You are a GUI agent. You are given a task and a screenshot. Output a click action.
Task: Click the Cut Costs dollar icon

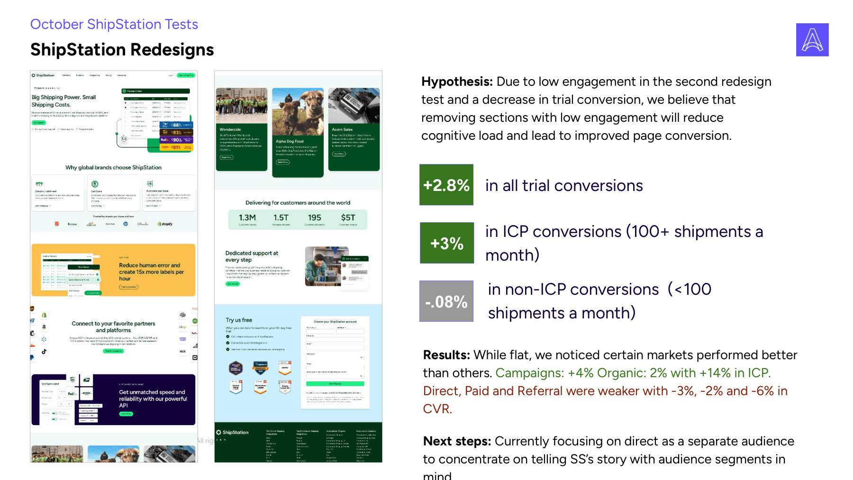pyautogui.click(x=95, y=184)
